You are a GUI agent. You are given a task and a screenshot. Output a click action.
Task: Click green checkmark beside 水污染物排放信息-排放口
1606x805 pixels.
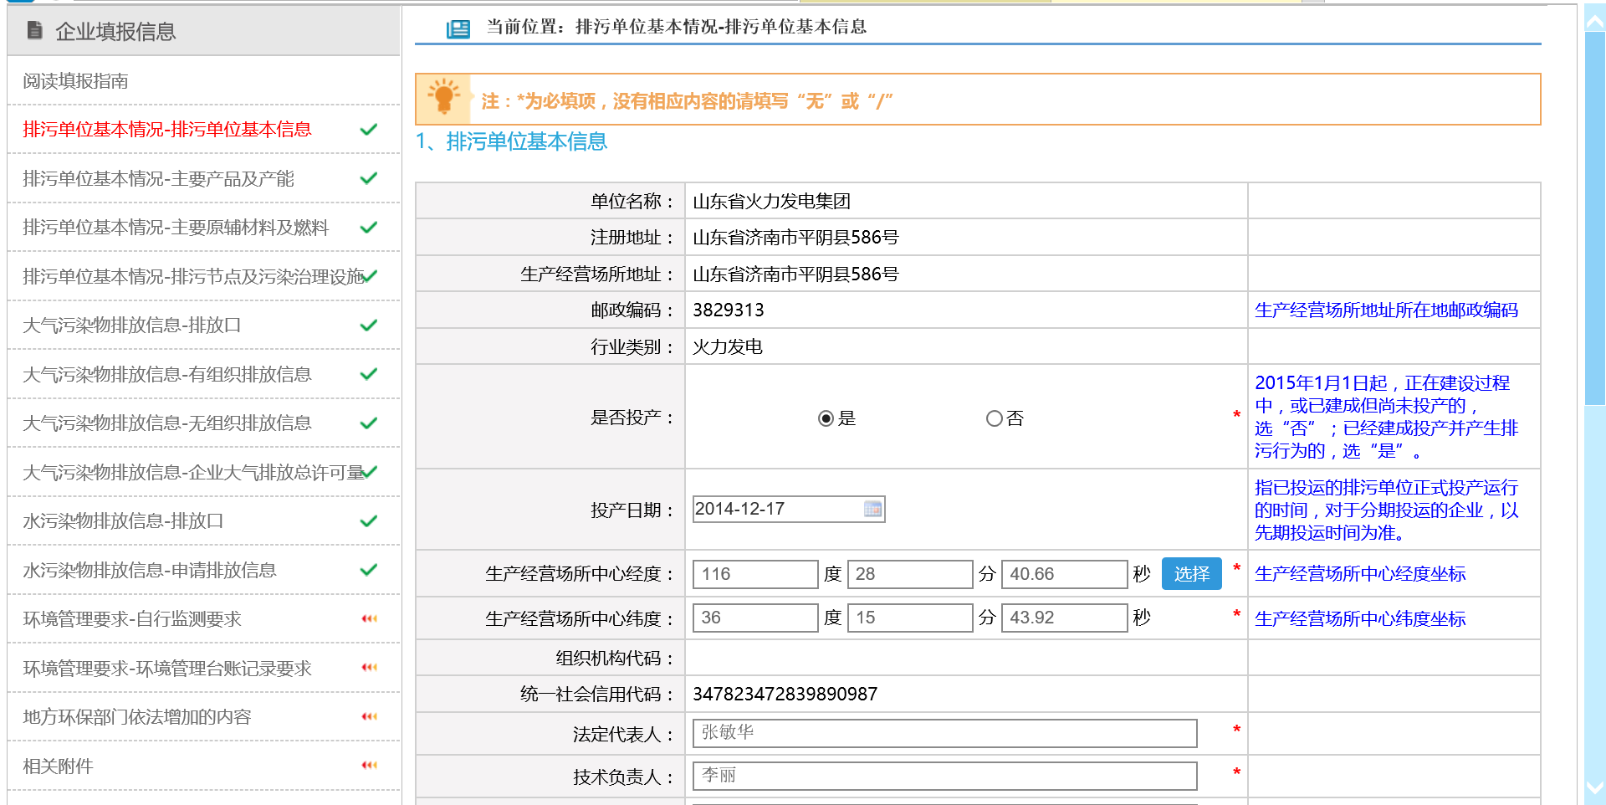(368, 521)
